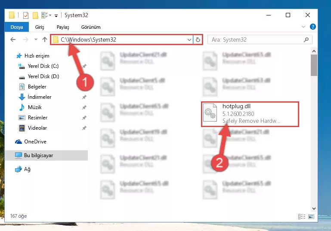
Task: Click pin icon next to Videolar
Action: 84,128
